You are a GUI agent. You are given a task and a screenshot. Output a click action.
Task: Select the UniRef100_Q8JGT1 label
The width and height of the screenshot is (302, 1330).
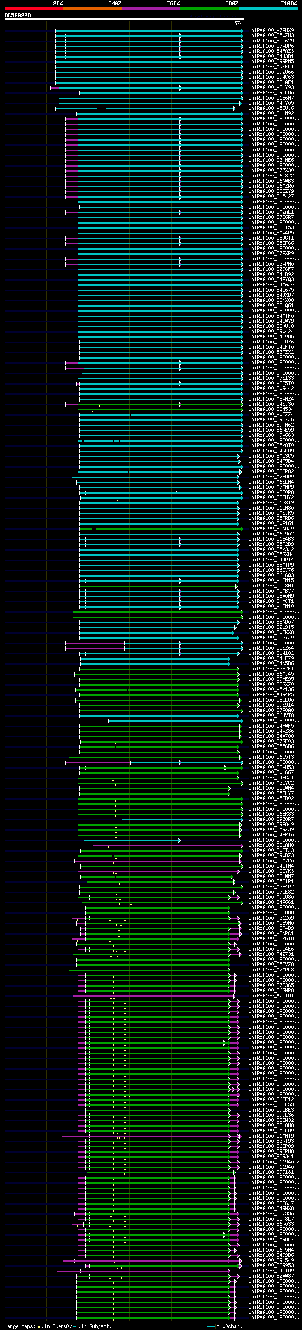[x=271, y=238]
